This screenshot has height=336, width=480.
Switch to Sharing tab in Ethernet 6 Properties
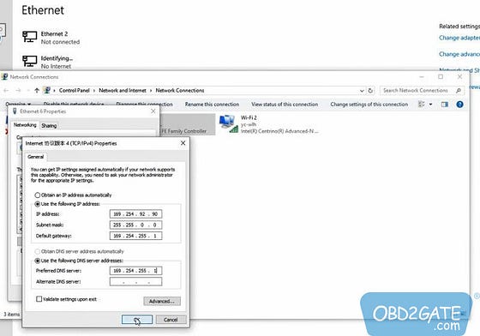pos(49,125)
